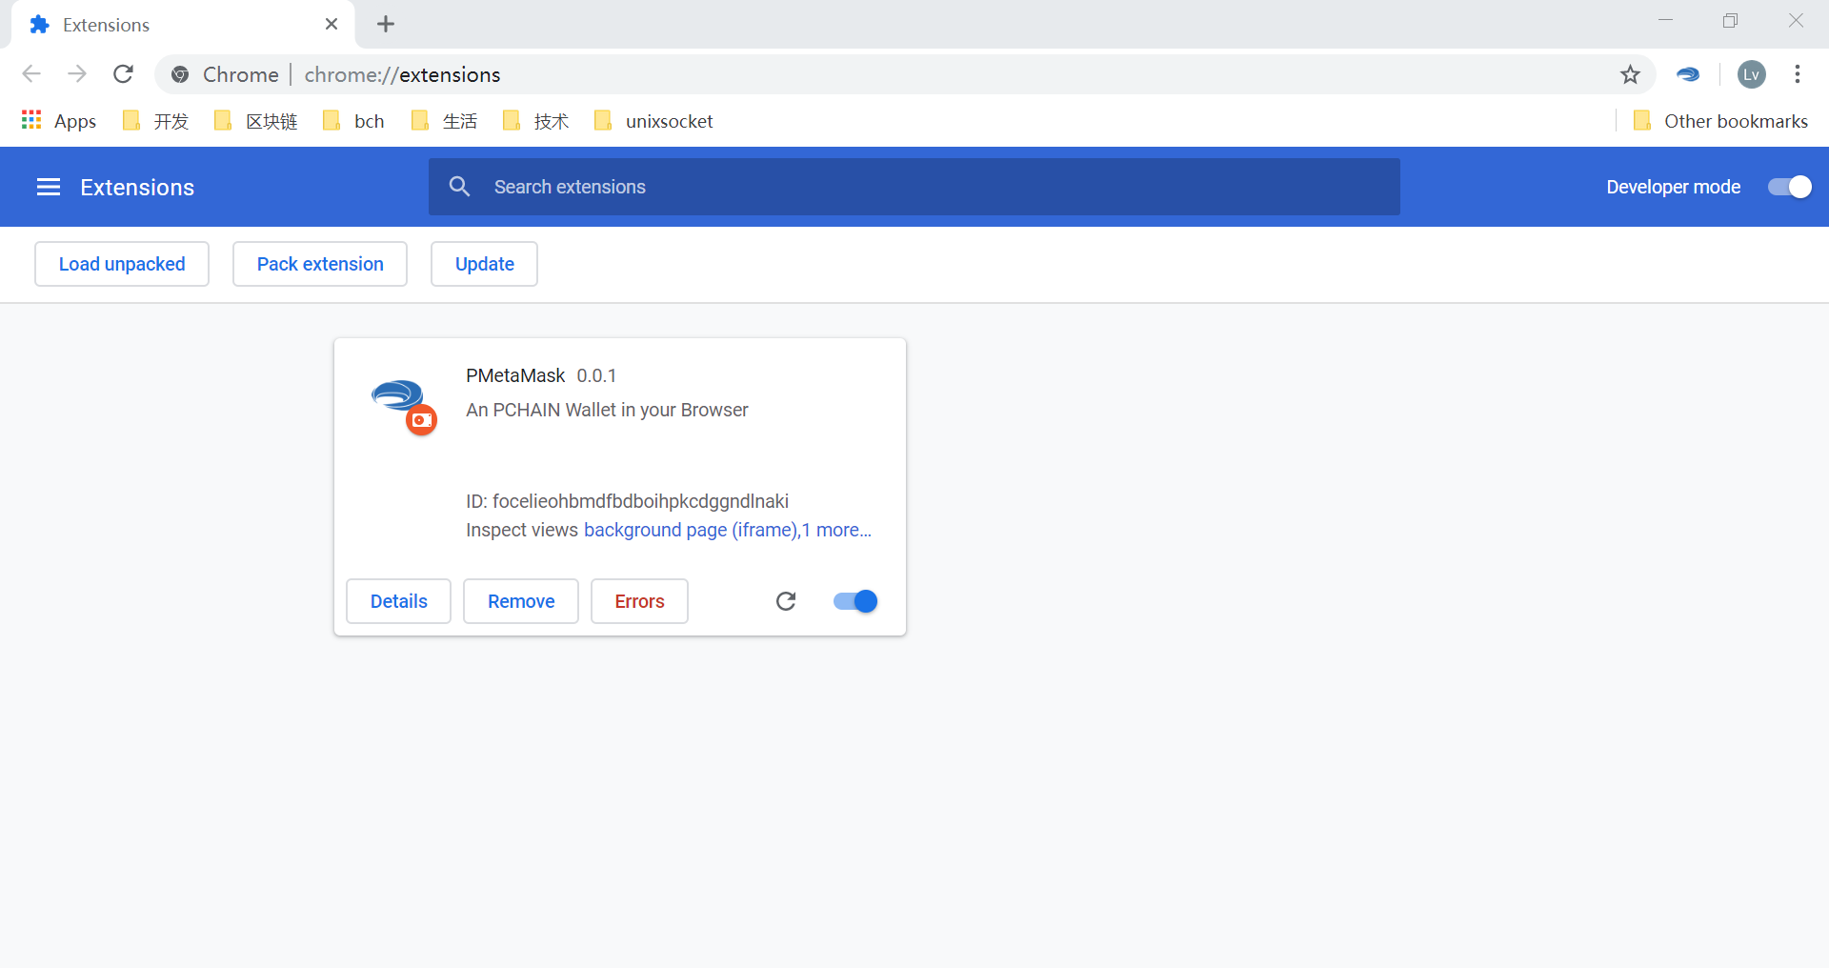Turn off the PMetaMask extension toggle
Viewport: 1829px width, 968px height.
point(854,601)
